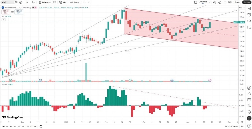Click the Vol 24.76M indicator legend
Viewport: 252px width, 129px height.
pyautogui.click(x=6, y=16)
